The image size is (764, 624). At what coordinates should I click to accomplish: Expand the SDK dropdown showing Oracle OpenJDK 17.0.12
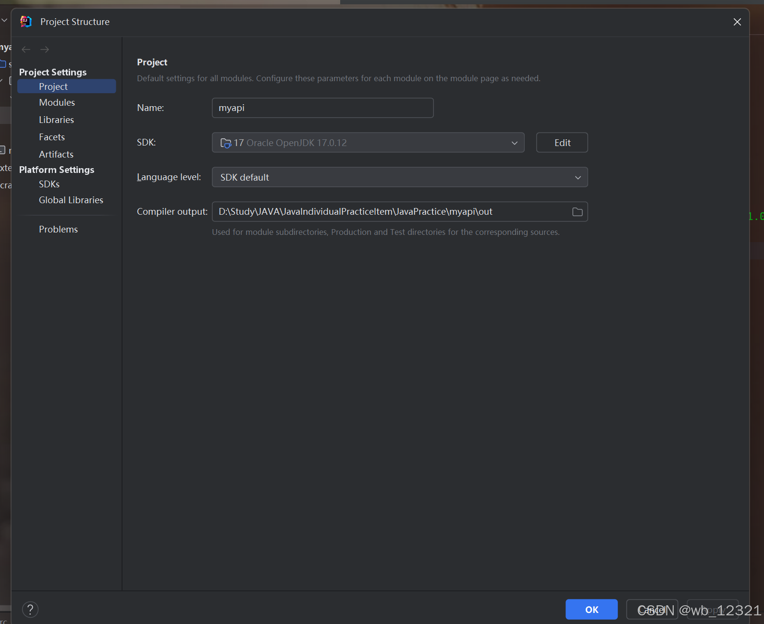point(368,143)
